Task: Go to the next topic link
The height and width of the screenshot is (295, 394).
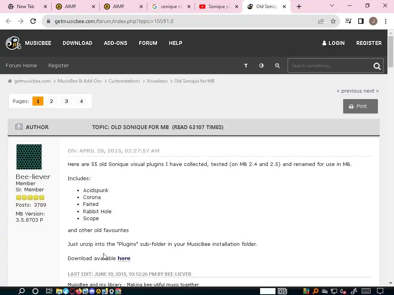Action: point(371,91)
